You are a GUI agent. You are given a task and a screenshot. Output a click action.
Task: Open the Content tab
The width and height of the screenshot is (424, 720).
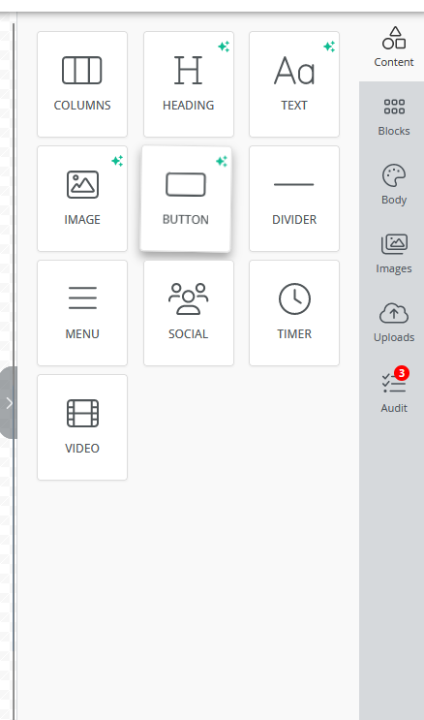tap(393, 47)
